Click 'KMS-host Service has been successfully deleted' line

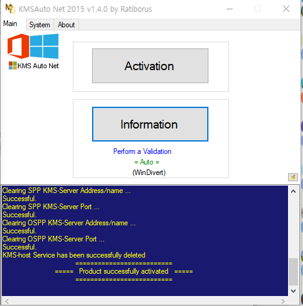[74, 255]
